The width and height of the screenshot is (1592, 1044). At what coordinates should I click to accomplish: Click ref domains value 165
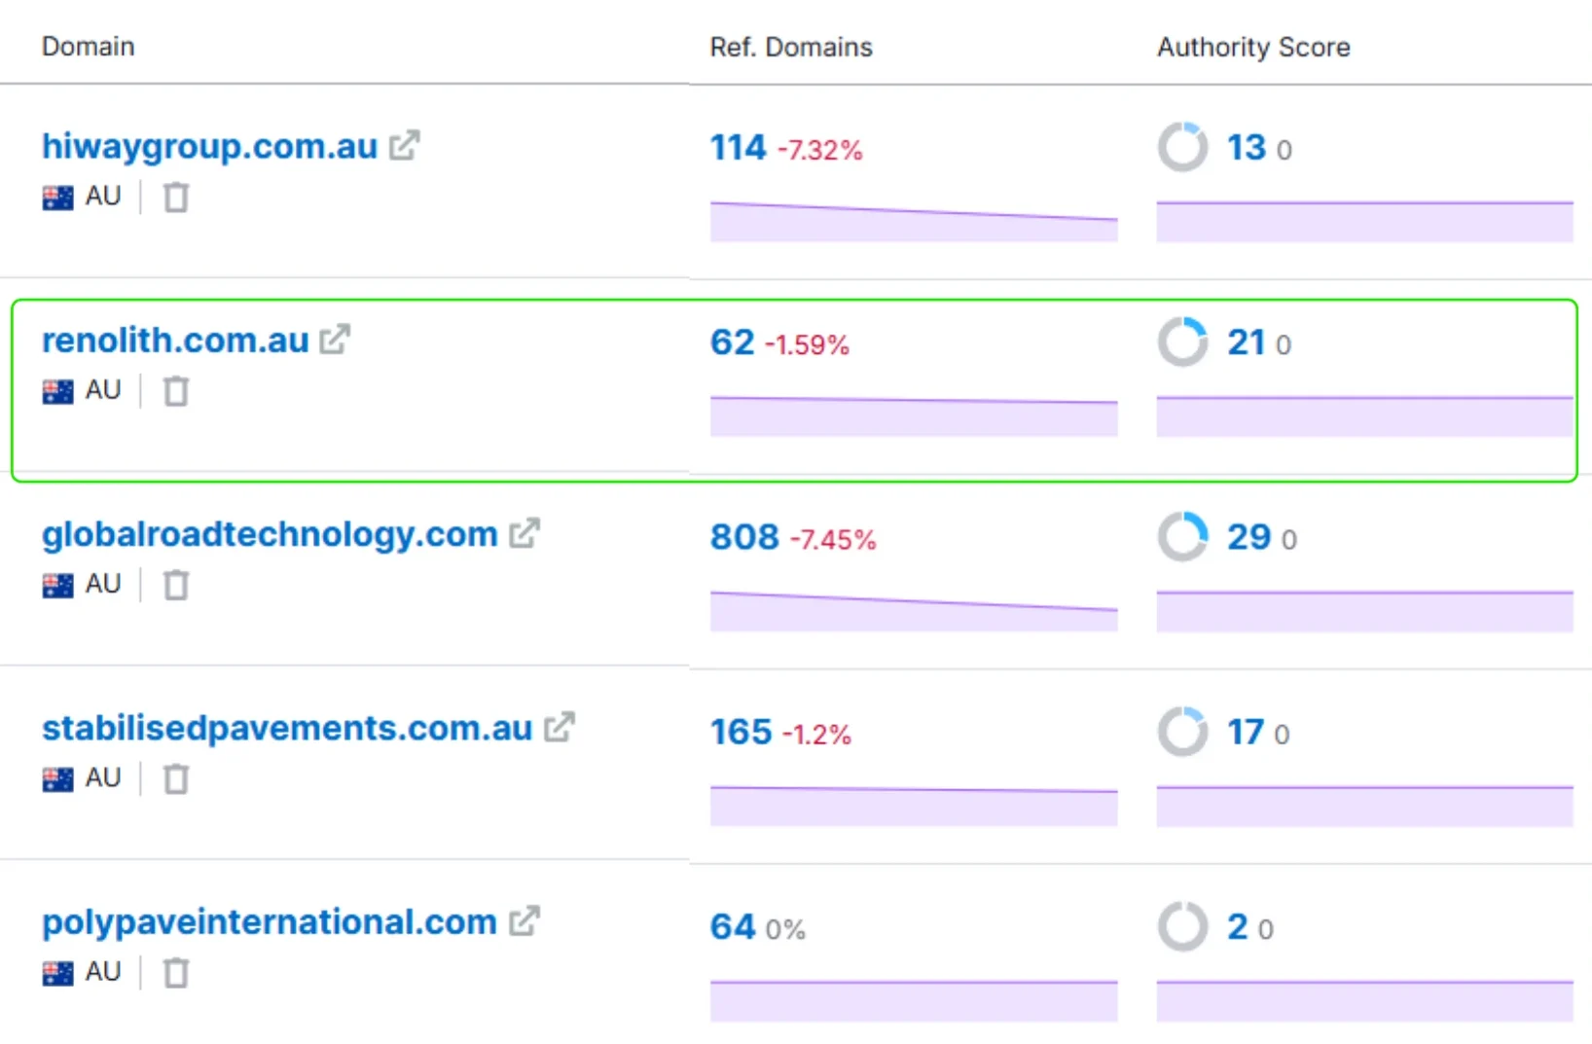[x=742, y=732]
